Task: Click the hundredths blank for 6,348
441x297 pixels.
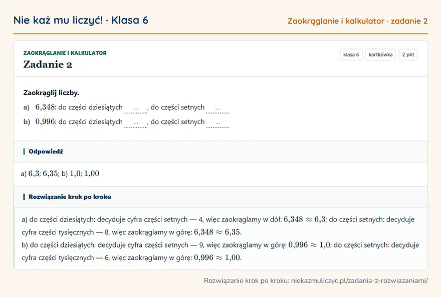Action: coord(217,108)
